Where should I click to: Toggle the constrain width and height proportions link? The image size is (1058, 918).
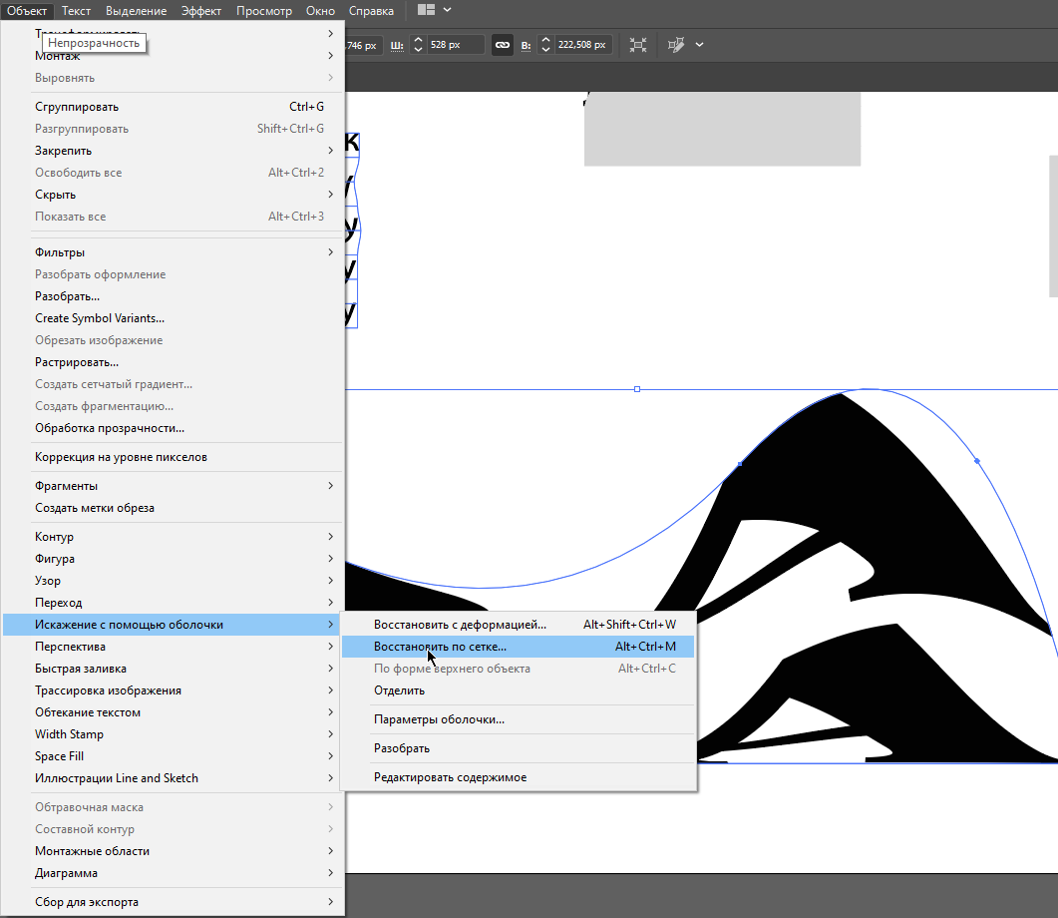[503, 45]
